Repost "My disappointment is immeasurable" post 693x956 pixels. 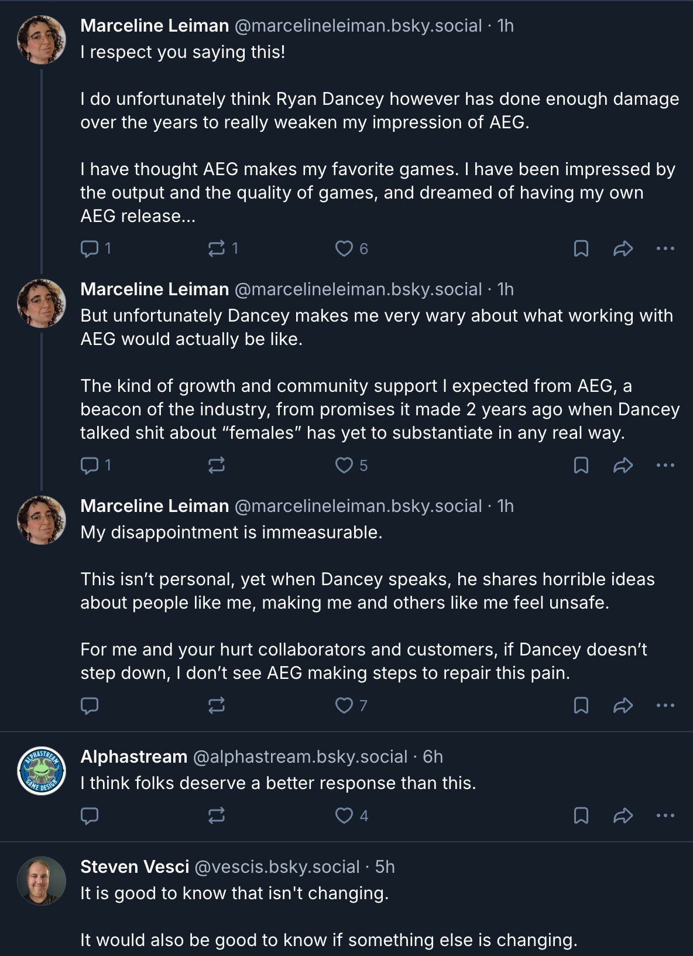(217, 705)
